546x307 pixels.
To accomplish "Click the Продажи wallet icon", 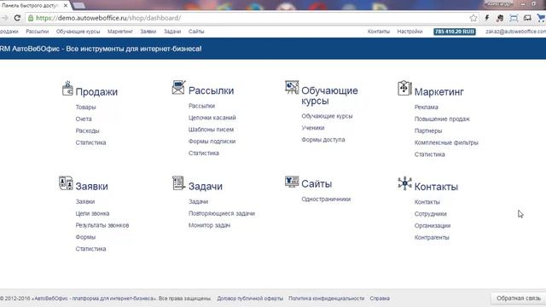I will pyautogui.click(x=67, y=89).
